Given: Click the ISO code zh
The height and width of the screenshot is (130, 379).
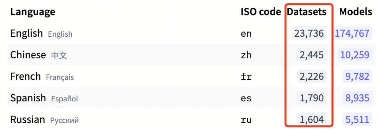Looking at the screenshot, I should point(246,55).
